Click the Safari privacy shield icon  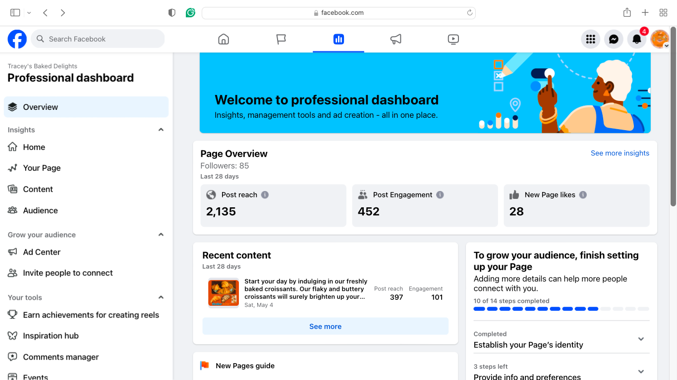tap(172, 13)
